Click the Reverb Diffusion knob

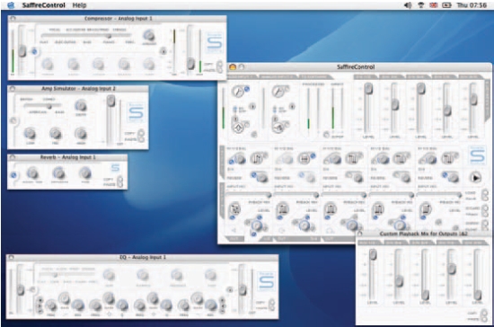click(58, 172)
